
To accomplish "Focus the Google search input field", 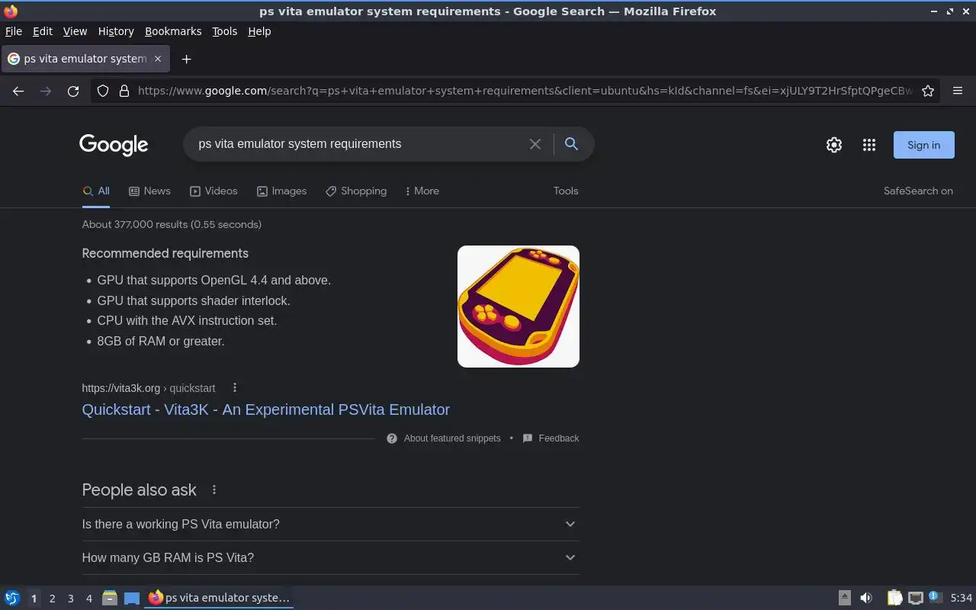I will (358, 144).
